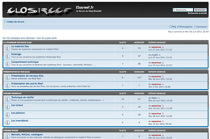Open Présentation des autres Reef forum
The image size is (210, 139).
click(x=27, y=84)
